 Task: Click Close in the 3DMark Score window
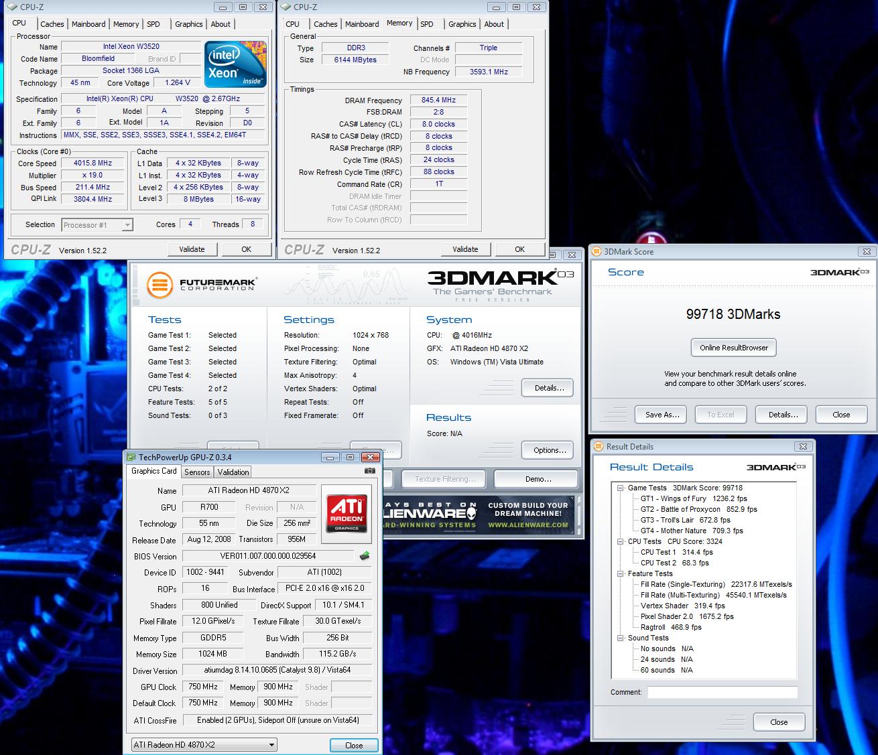click(841, 415)
